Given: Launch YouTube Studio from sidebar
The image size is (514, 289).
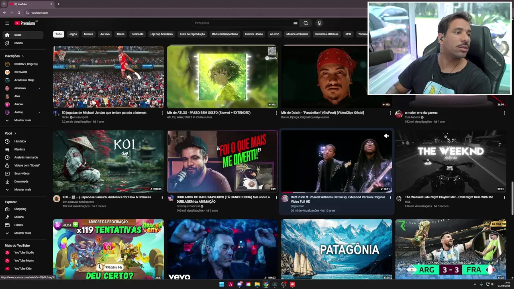Looking at the screenshot, I should coord(23,252).
